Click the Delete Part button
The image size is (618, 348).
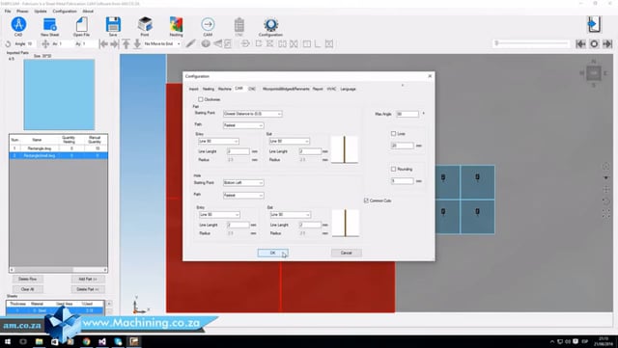(88, 289)
